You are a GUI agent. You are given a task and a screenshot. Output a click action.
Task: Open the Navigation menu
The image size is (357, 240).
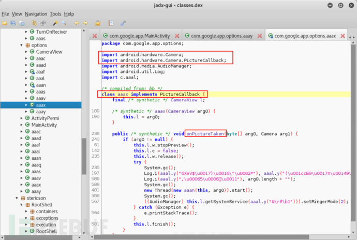36,13
